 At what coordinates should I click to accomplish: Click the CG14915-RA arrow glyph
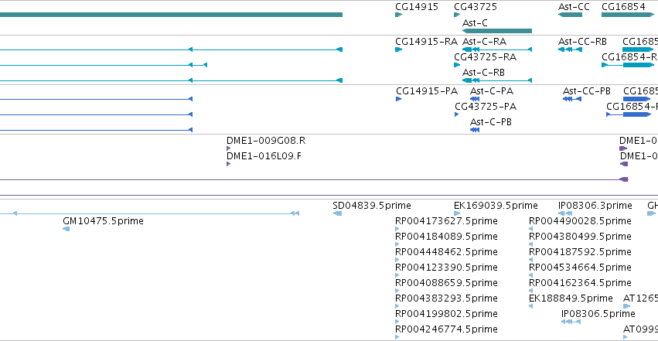click(x=399, y=49)
